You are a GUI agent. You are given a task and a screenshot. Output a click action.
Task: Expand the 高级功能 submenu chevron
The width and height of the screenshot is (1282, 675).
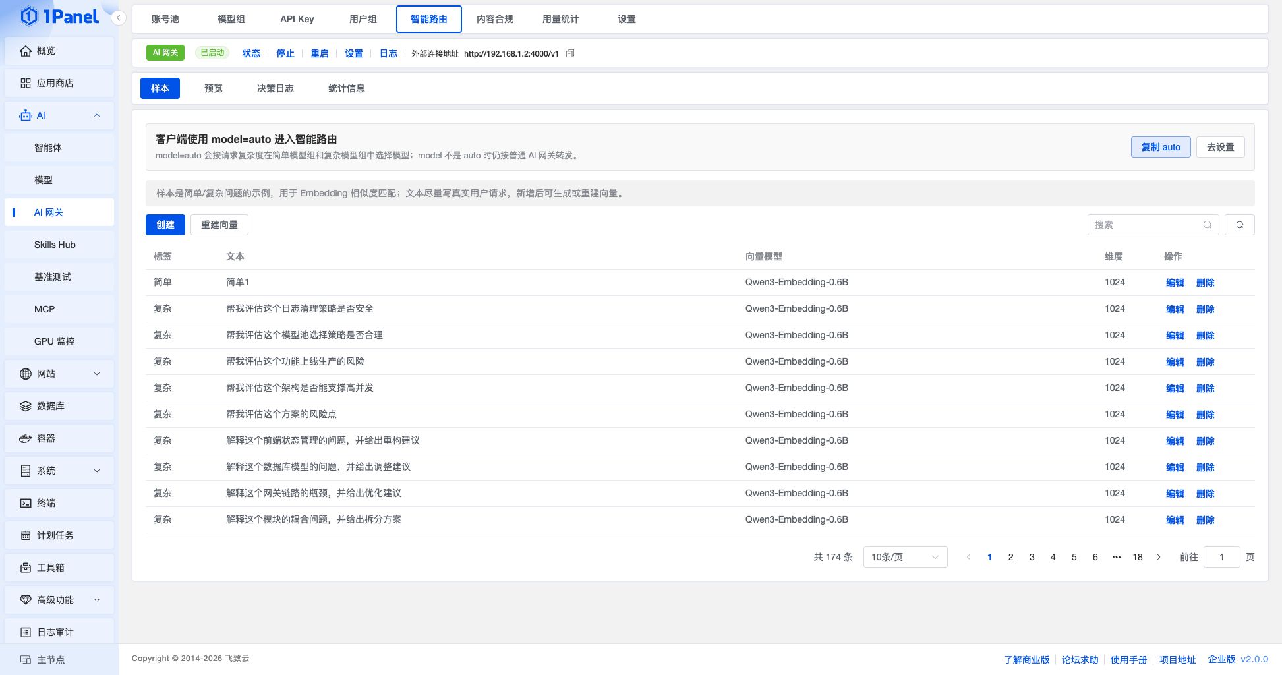pos(97,600)
